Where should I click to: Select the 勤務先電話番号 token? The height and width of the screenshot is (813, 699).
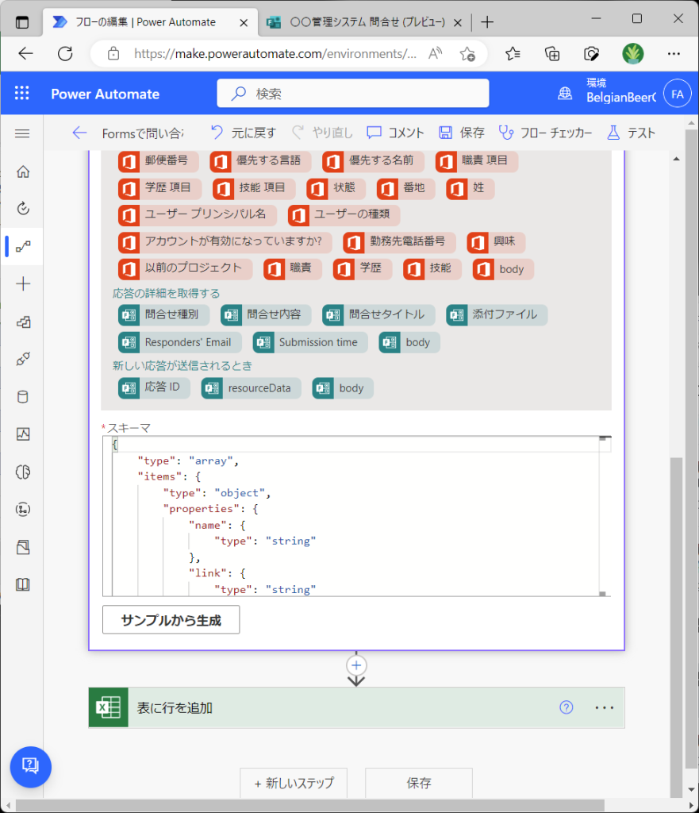(x=399, y=241)
